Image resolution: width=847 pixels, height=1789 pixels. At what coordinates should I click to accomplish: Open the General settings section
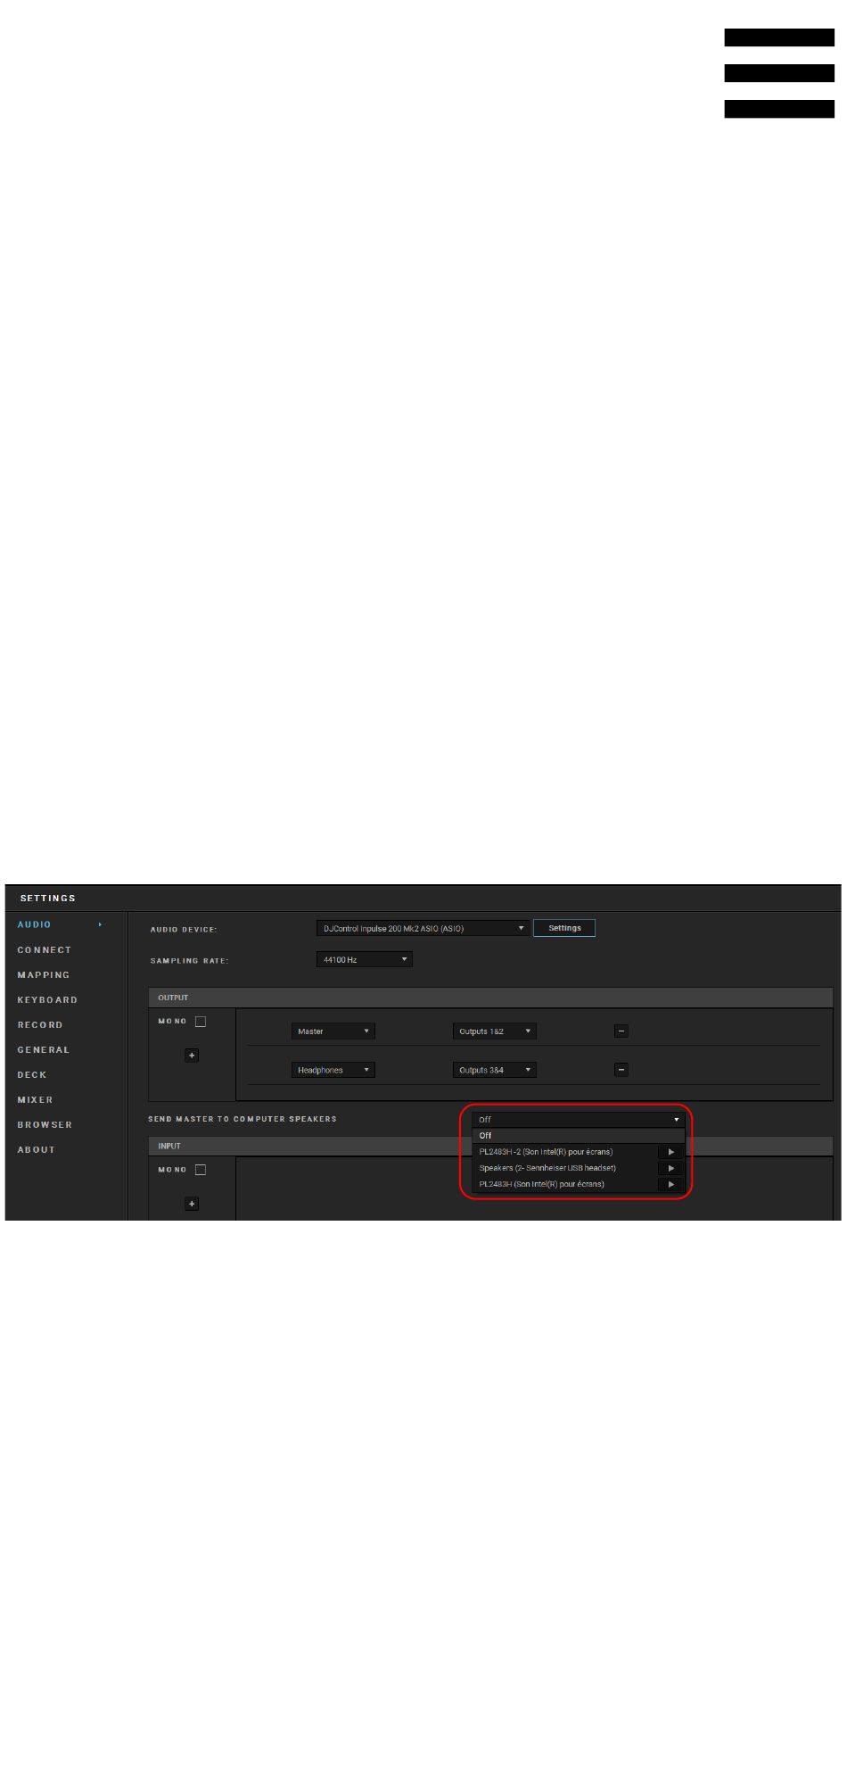pyautogui.click(x=44, y=1050)
